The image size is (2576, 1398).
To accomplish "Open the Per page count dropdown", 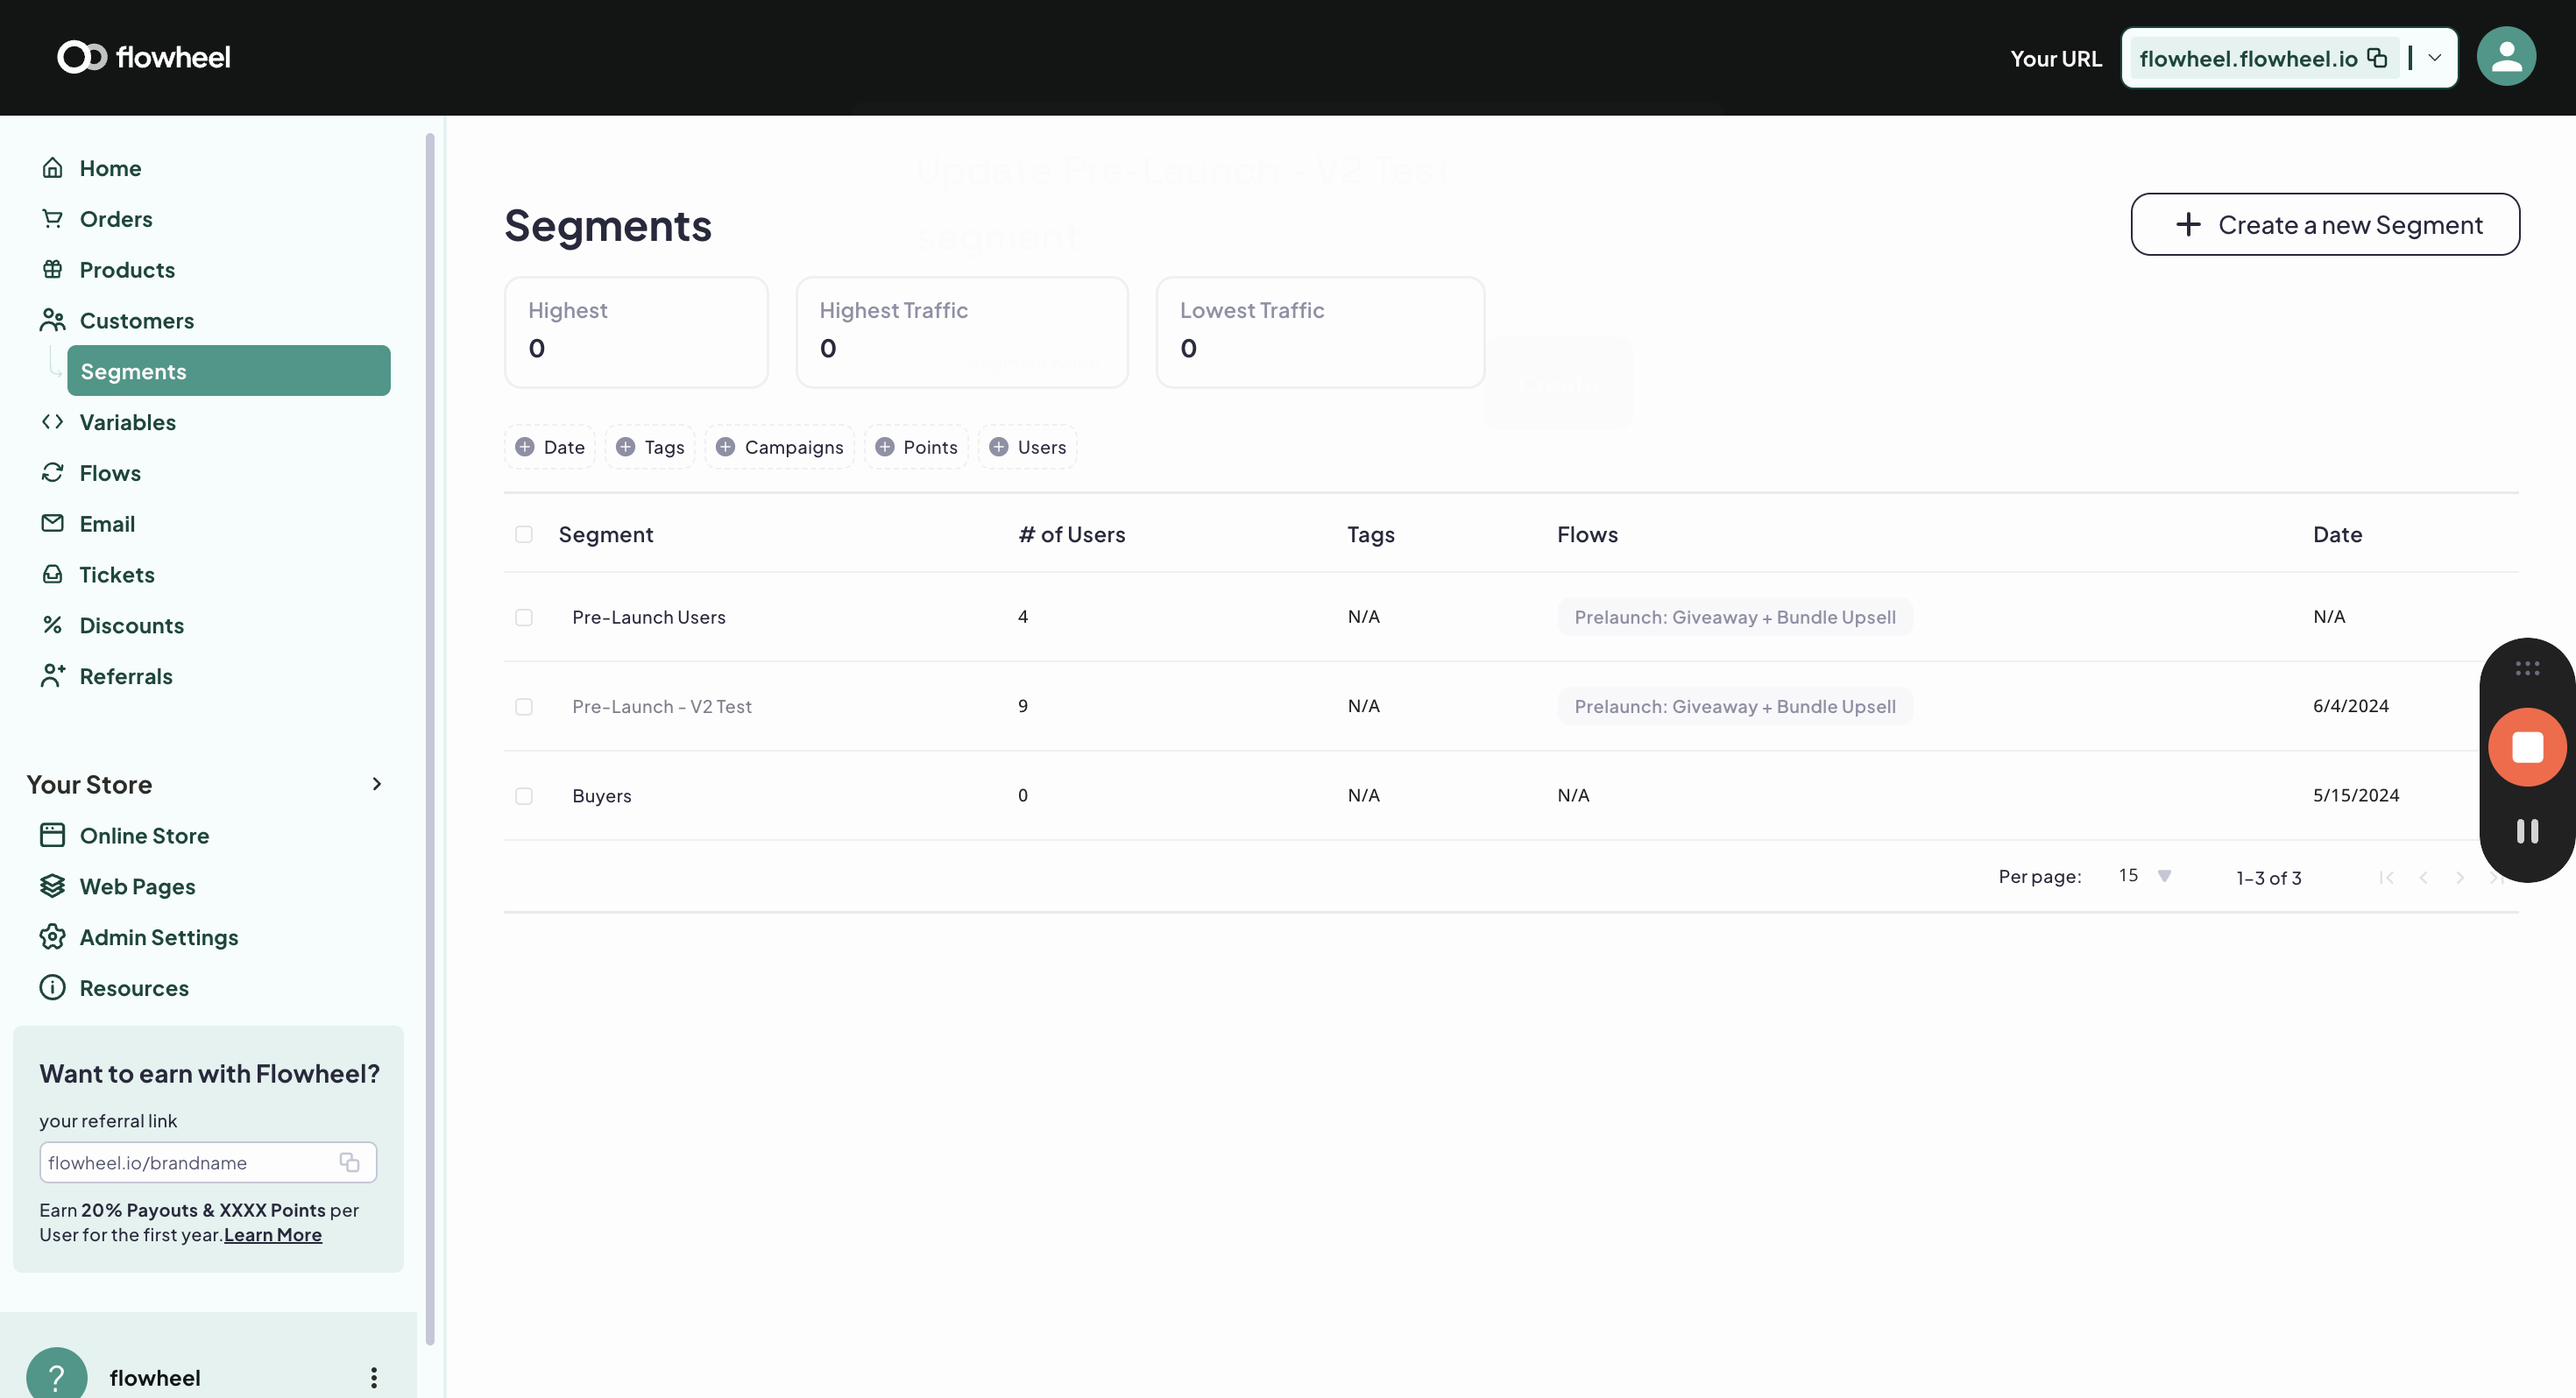I will tap(2145, 876).
